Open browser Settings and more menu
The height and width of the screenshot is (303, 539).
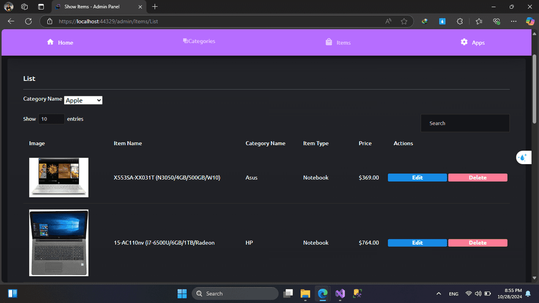tap(514, 21)
